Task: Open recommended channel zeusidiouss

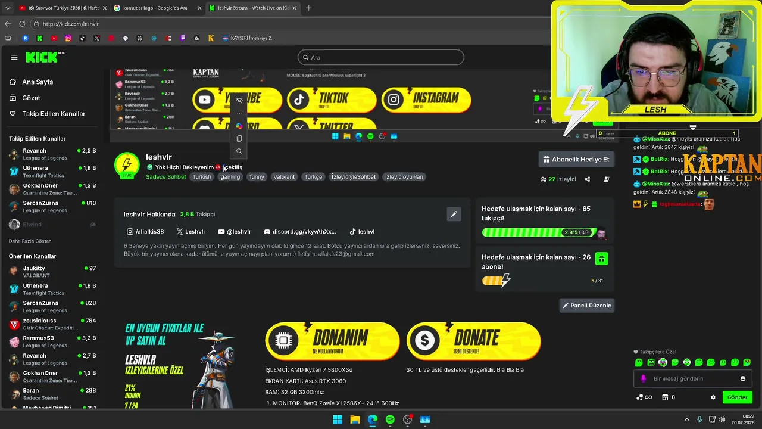Action: point(52,324)
